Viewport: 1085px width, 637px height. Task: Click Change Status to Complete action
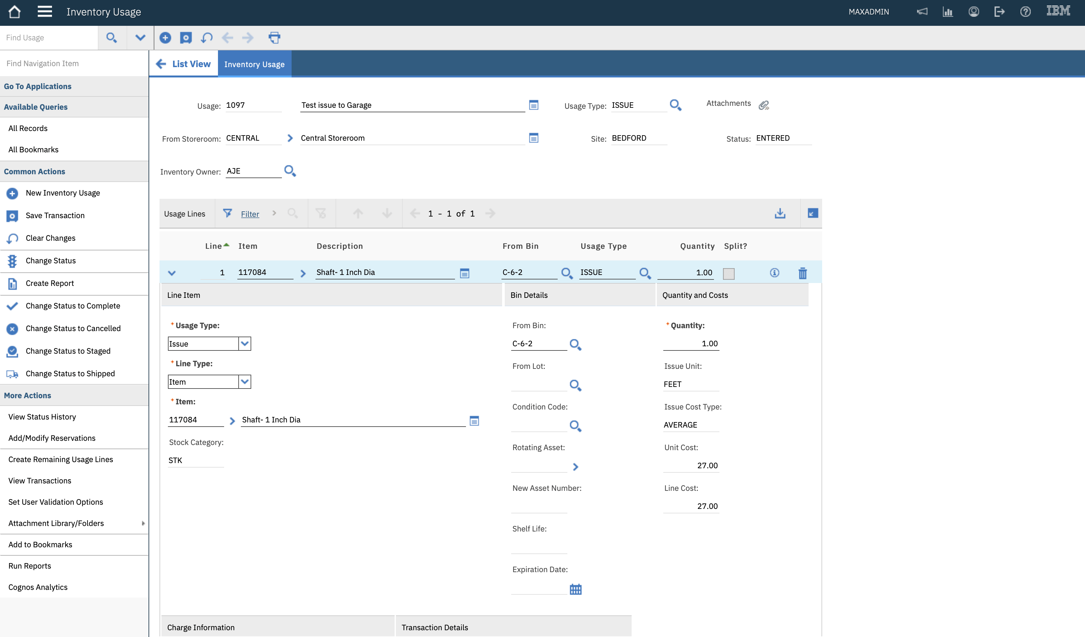[x=73, y=306]
